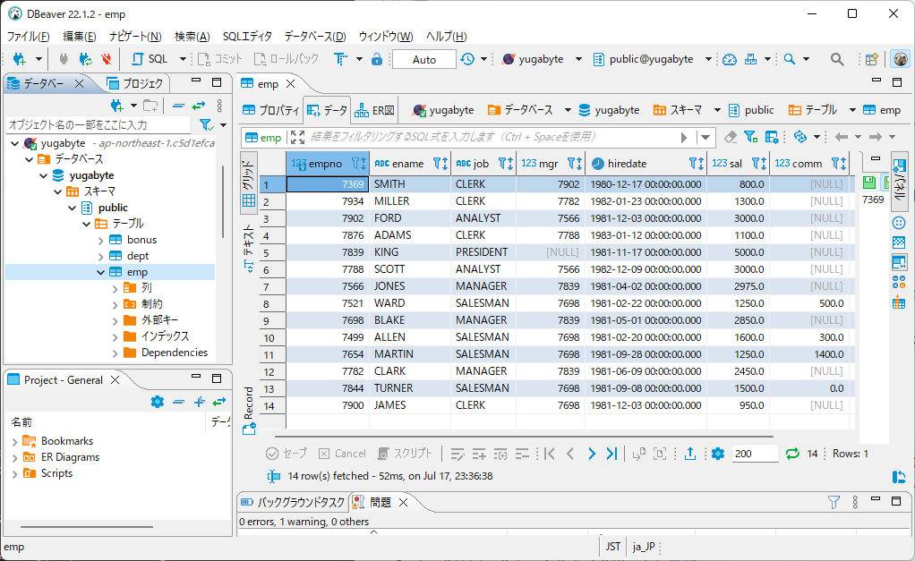Viewport: 915px width, 561px height.
Task: Click the next row arrow icon
Action: pyautogui.click(x=591, y=453)
